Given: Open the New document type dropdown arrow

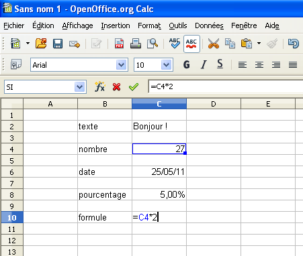Looking at the screenshot, I should tap(28, 44).
